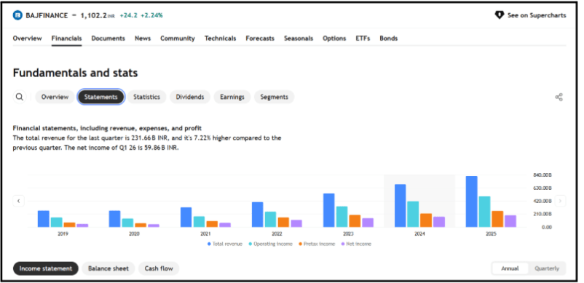Click the chart's next arrow
584x283 pixels.
click(x=560, y=202)
